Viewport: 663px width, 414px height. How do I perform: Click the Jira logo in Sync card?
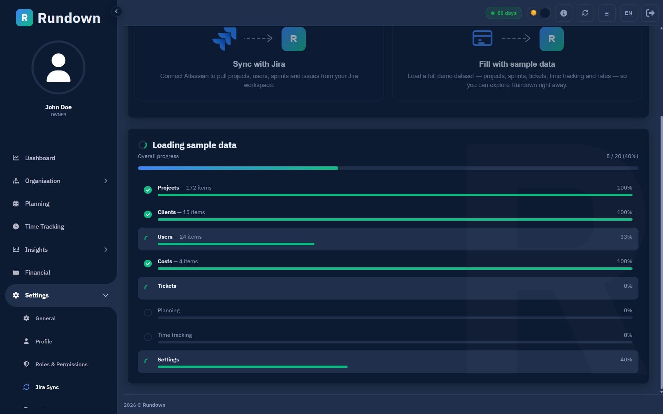click(225, 39)
